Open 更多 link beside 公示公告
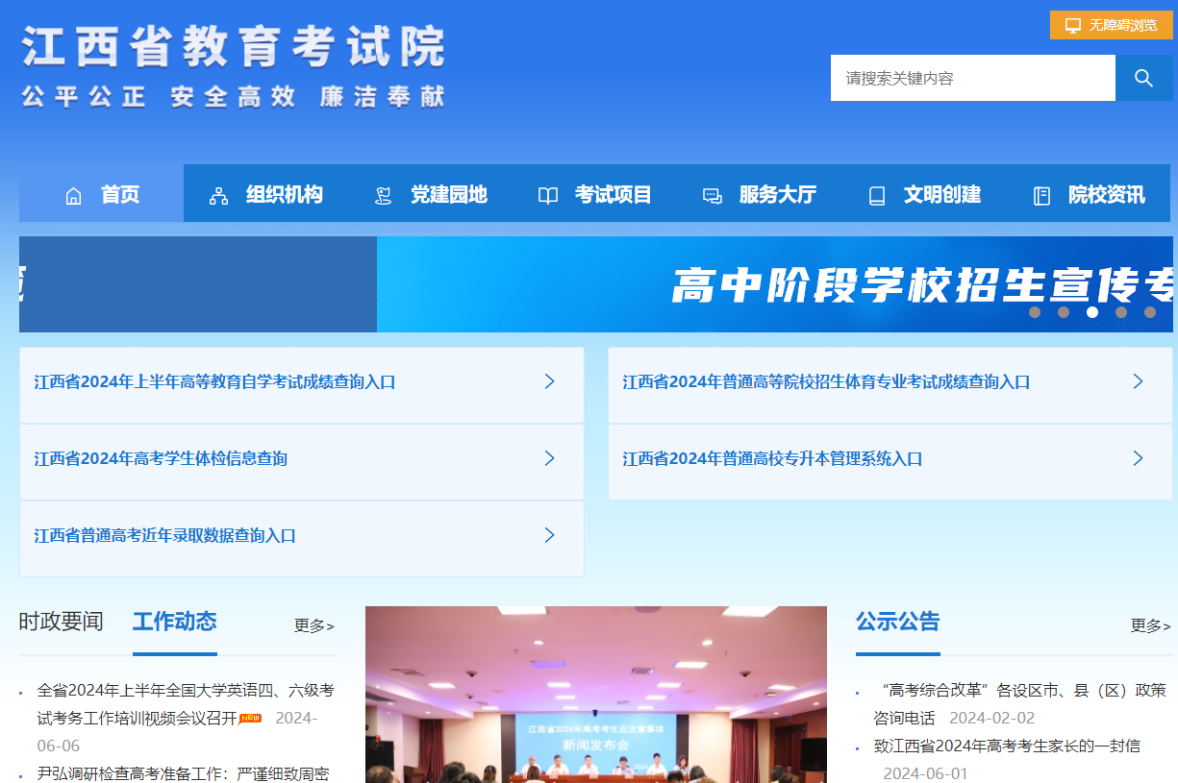This screenshot has width=1178, height=783. point(1150,625)
